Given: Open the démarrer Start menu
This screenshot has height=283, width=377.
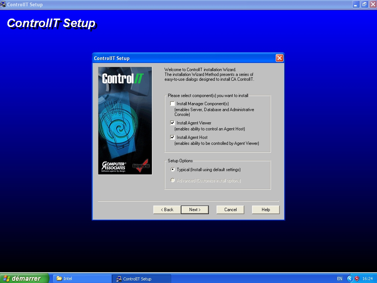Looking at the screenshot, I should click(x=24, y=279).
